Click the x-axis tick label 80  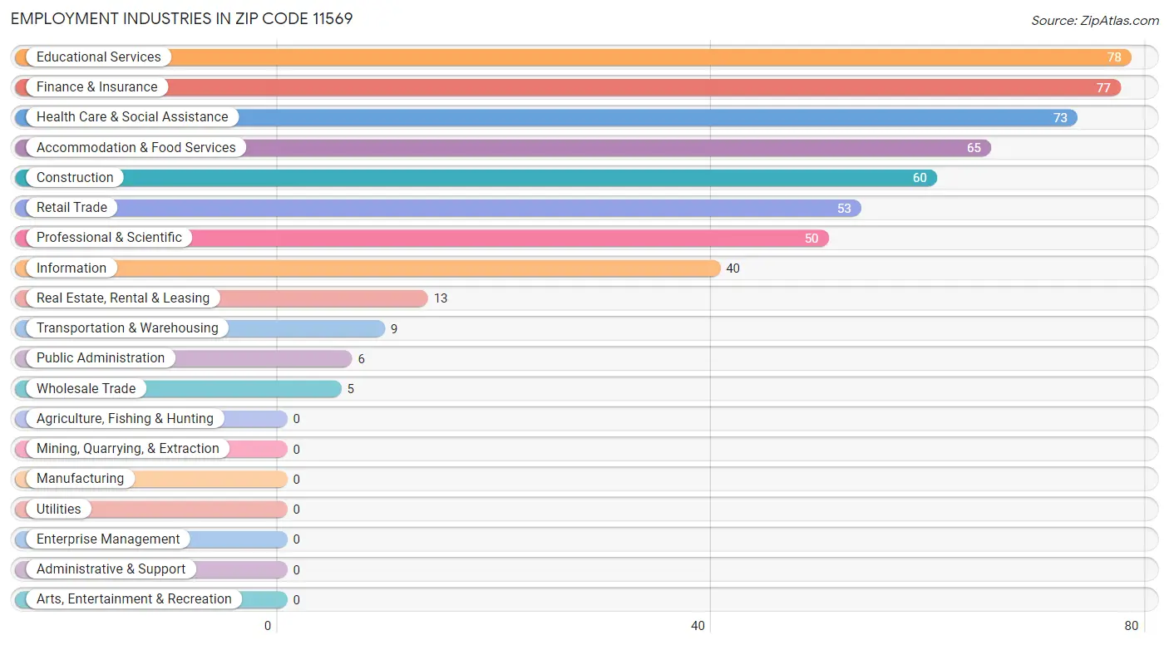(x=1131, y=626)
